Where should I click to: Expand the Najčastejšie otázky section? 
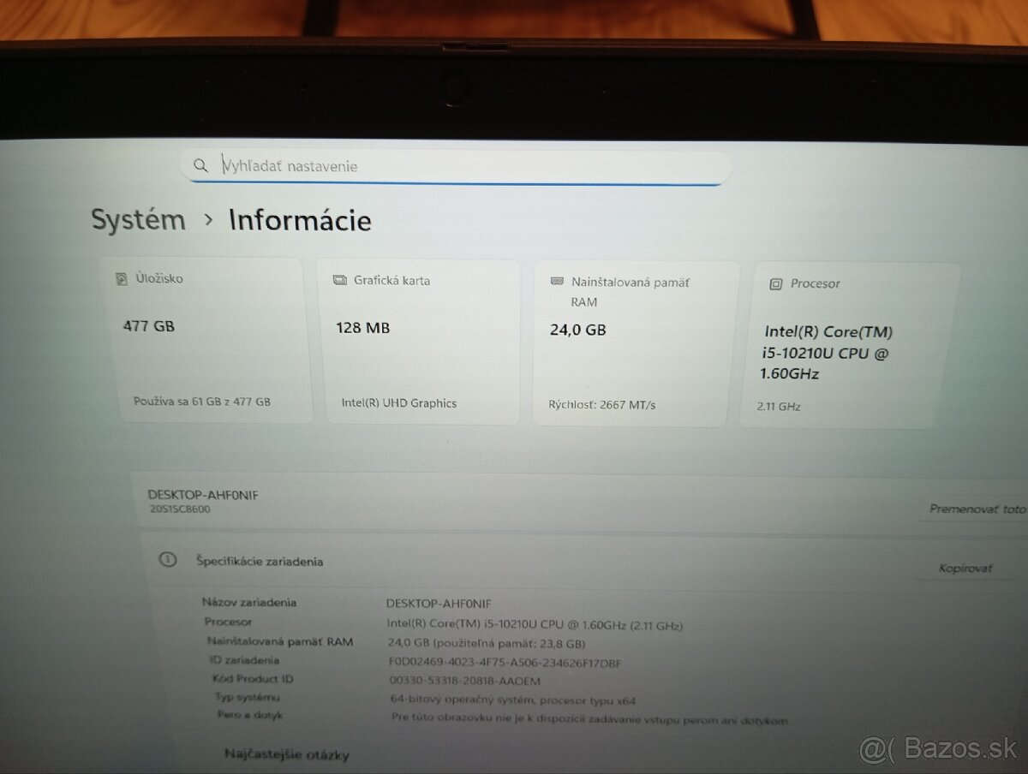(x=285, y=755)
